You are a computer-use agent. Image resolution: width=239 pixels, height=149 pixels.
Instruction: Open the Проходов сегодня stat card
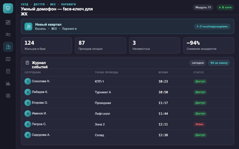pos(100,46)
